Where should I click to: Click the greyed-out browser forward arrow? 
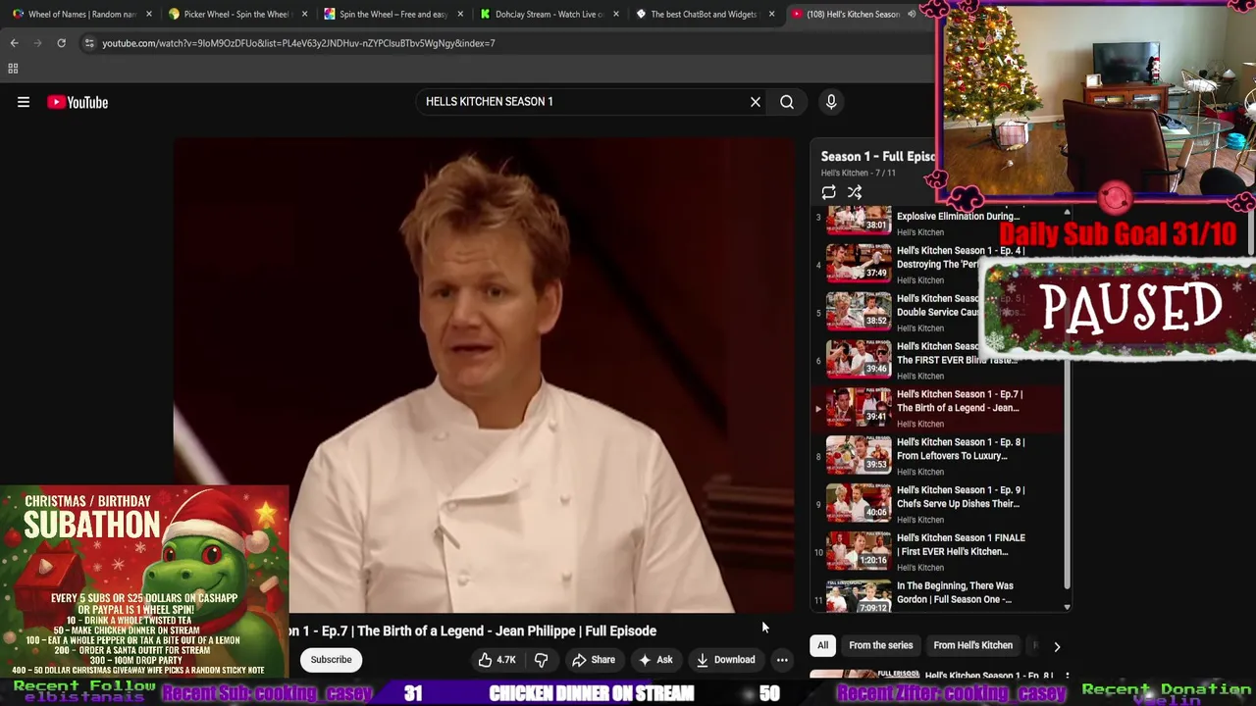(x=37, y=43)
